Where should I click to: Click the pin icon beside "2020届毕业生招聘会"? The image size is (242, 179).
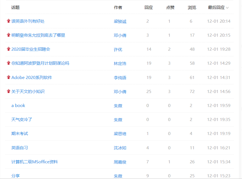click(x=8, y=49)
